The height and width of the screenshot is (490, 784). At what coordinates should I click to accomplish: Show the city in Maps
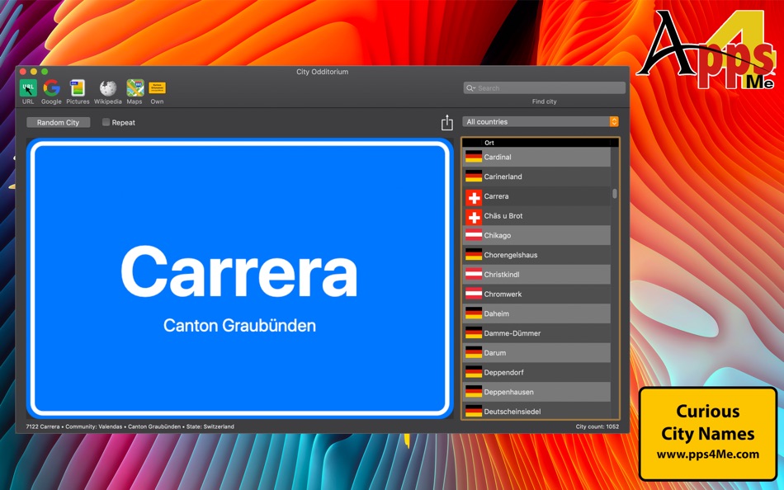134,89
